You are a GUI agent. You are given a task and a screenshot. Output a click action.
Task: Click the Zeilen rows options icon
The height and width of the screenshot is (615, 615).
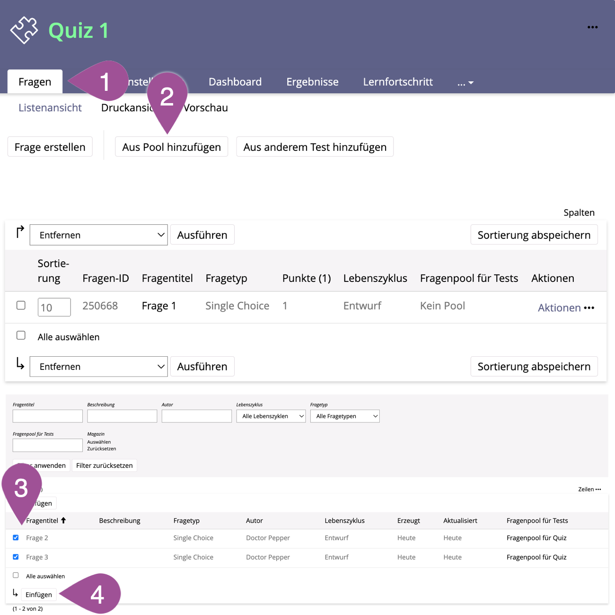coord(598,489)
